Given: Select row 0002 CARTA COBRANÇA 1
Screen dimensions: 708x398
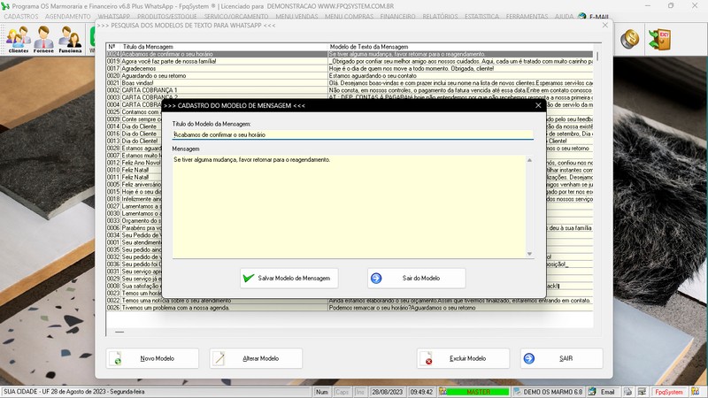Looking at the screenshot, I should point(350,90).
